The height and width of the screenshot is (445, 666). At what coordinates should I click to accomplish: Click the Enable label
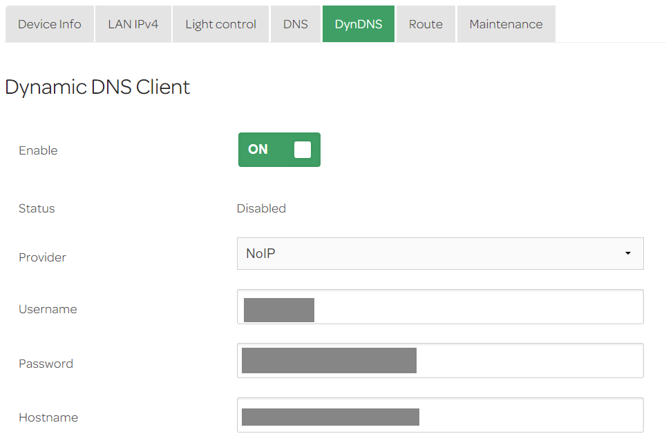(x=38, y=150)
